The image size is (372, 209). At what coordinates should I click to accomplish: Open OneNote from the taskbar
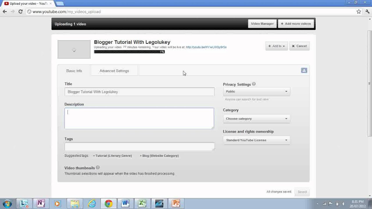coord(41,203)
